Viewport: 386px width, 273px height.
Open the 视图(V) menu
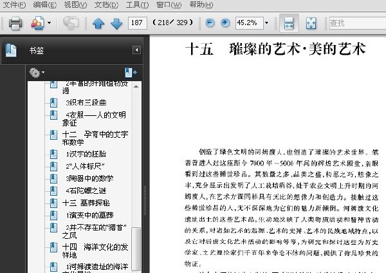[75, 5]
